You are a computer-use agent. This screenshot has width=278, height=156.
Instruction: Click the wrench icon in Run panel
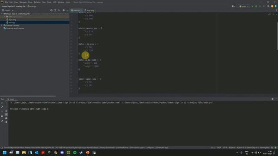click(x=2, y=107)
